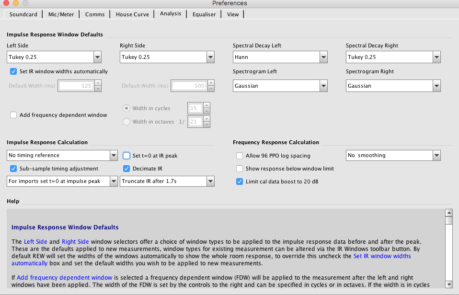Uncheck the Decimate IR checkbox
Screen dimensions: 459x295
(126, 169)
